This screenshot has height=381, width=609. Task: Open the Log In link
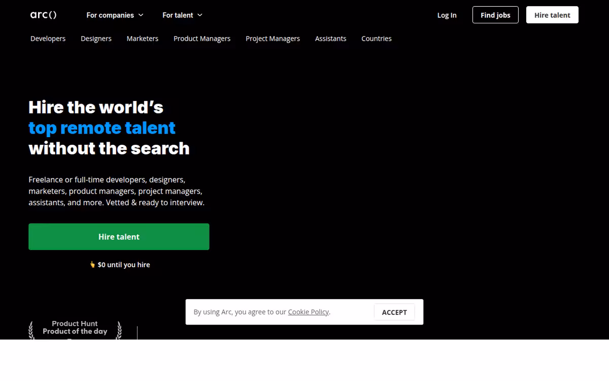point(447,15)
